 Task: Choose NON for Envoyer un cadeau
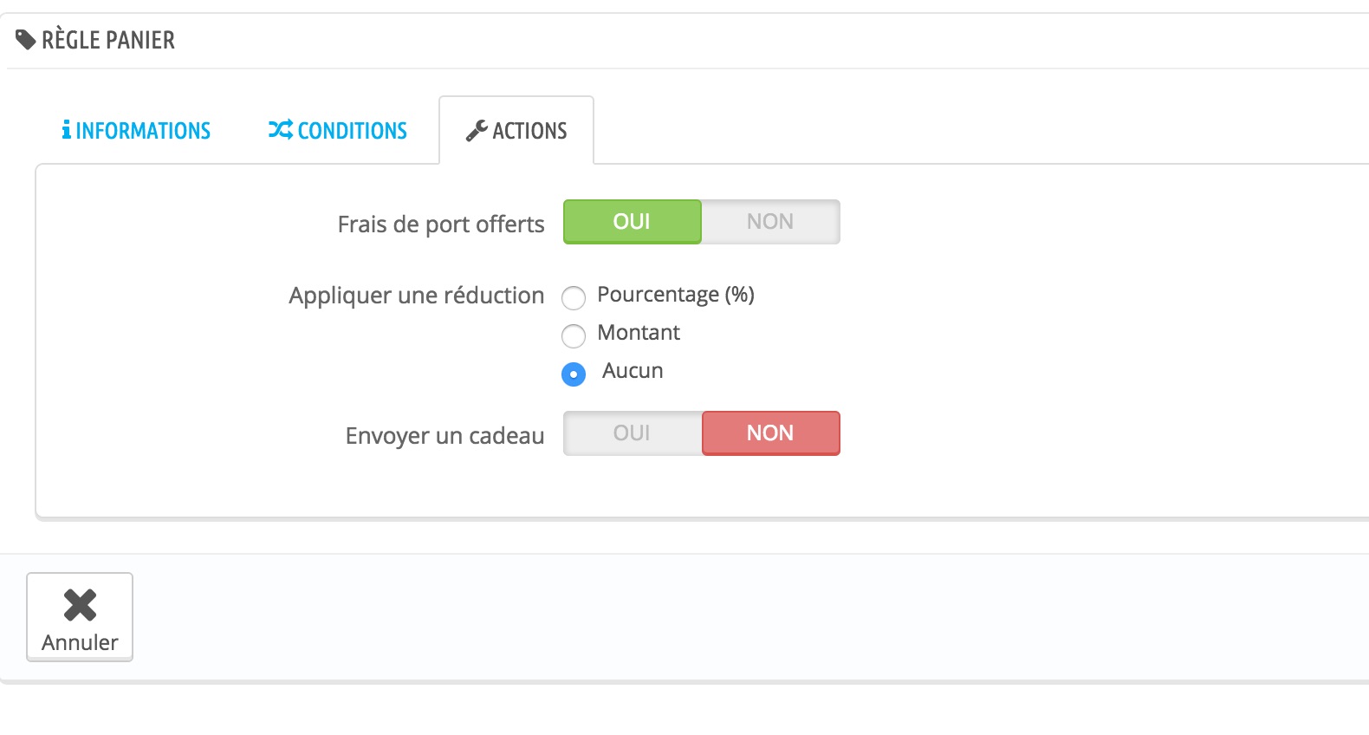click(770, 433)
